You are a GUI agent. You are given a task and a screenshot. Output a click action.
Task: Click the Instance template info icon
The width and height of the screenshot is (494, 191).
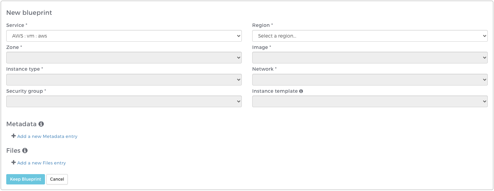(301, 91)
